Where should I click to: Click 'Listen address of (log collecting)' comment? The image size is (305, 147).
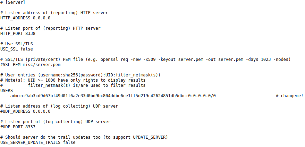[59, 106]
